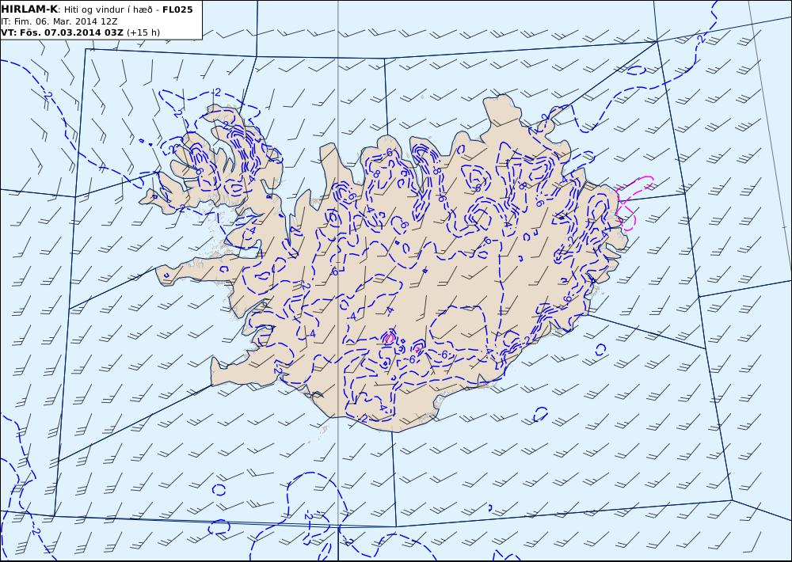Click the valid time 'VT: Fös. 07.03.2014 03Z'

coord(62,32)
